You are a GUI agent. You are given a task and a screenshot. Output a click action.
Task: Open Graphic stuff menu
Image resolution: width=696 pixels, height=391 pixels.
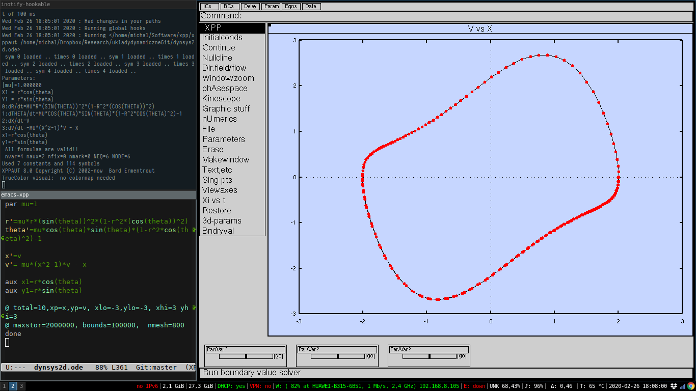pos(232,109)
